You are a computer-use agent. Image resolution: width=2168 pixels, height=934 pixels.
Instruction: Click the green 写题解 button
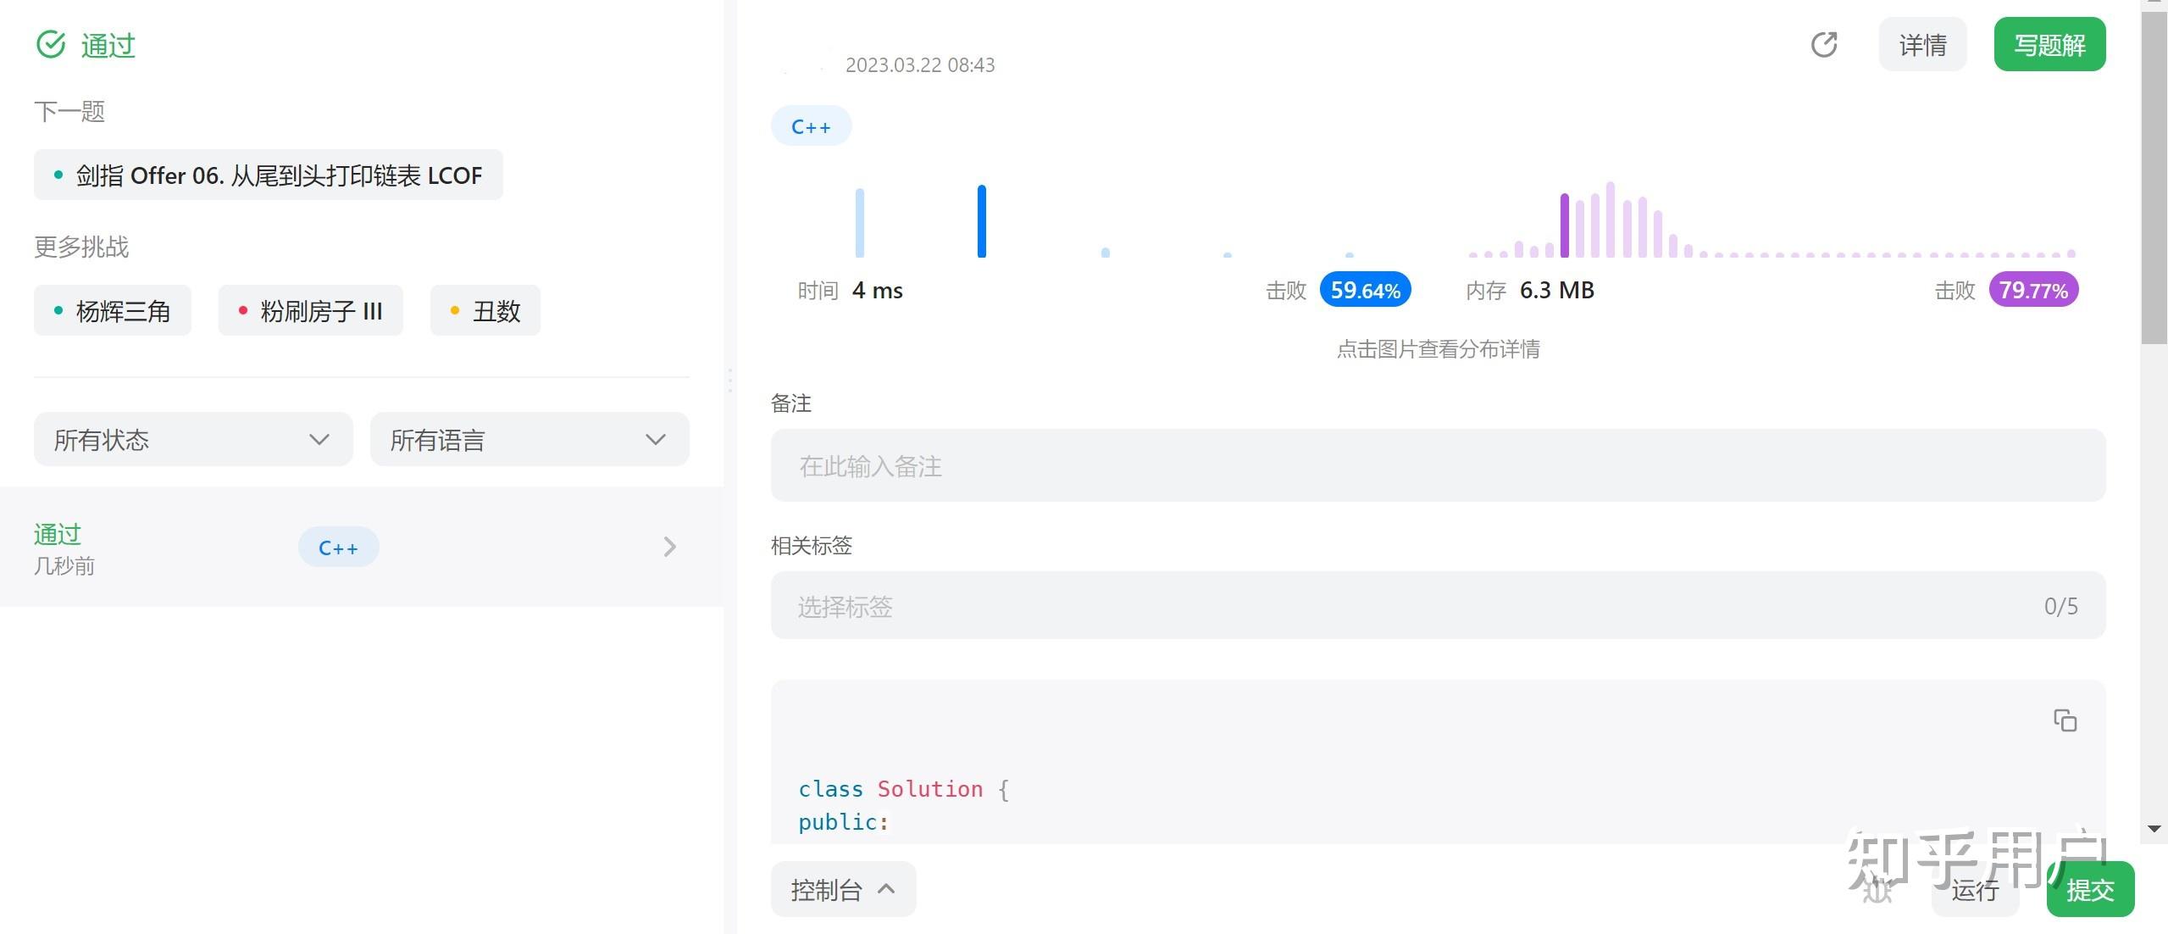click(x=2049, y=45)
